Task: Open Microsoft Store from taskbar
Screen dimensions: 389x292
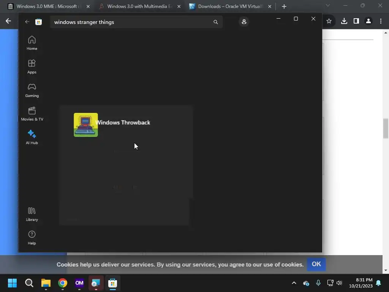Action: pyautogui.click(x=112, y=283)
